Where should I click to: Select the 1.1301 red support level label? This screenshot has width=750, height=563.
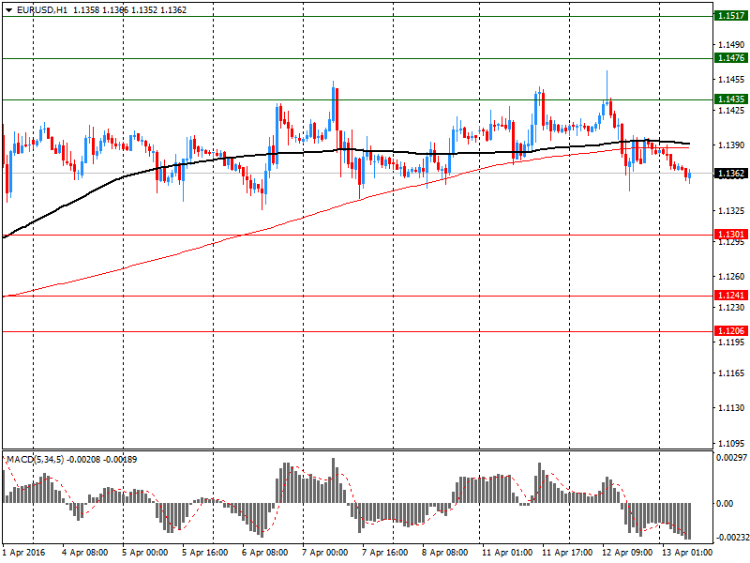tap(731, 234)
